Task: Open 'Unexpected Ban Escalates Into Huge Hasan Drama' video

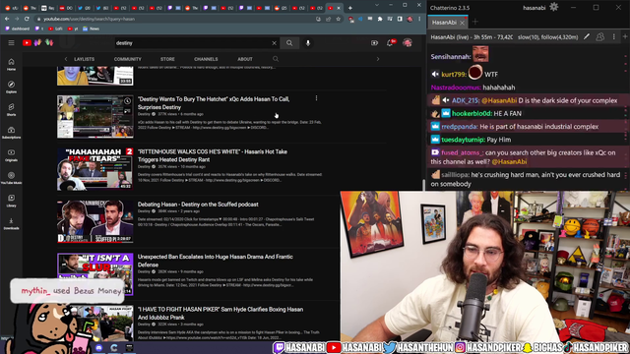Action: [x=215, y=261]
